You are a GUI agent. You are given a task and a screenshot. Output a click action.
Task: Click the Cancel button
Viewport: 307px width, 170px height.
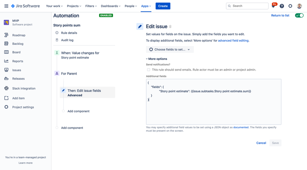261,143
